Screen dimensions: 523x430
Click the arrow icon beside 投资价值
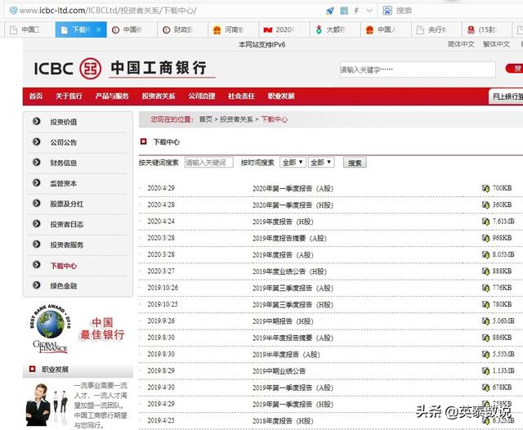[37, 122]
